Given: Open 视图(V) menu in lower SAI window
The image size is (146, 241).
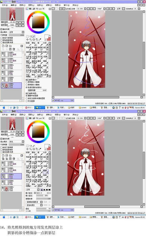Looking at the screenshot, I should tap(58, 115).
